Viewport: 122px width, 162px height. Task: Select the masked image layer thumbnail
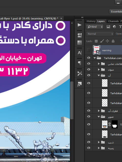tap(105, 124)
